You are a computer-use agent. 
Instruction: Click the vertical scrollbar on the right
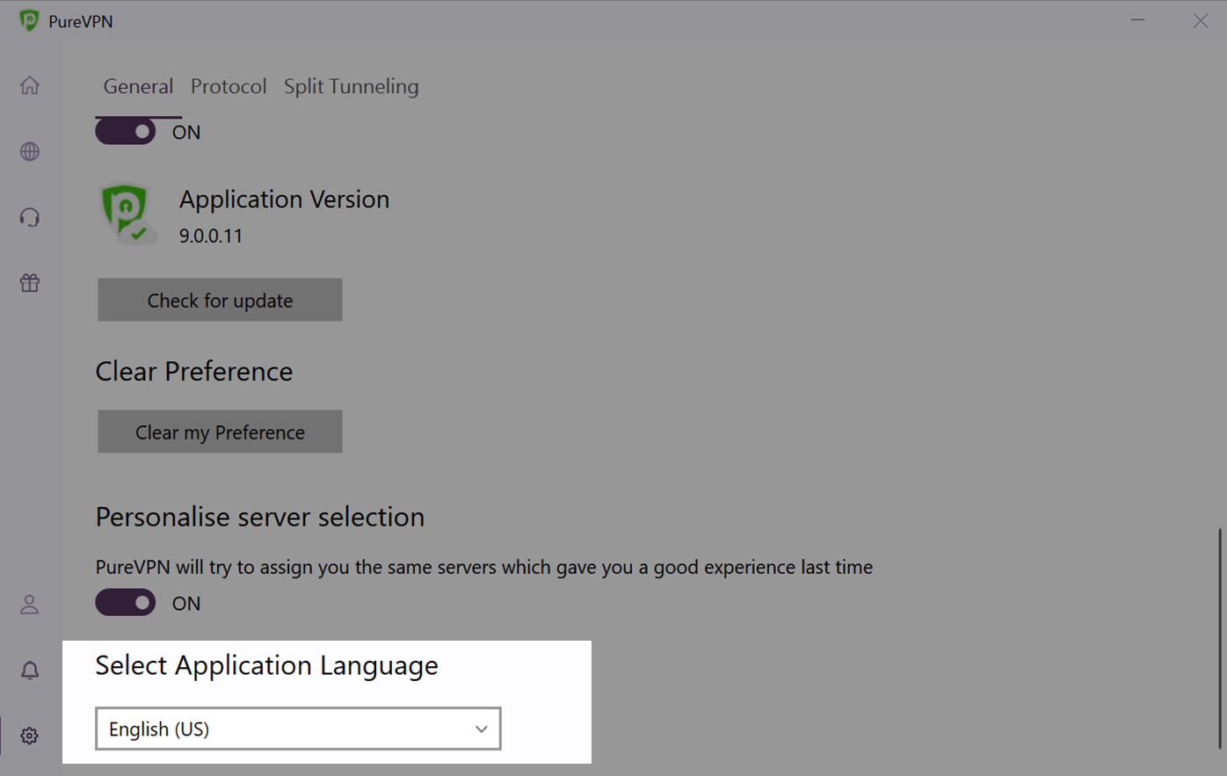point(1220,638)
